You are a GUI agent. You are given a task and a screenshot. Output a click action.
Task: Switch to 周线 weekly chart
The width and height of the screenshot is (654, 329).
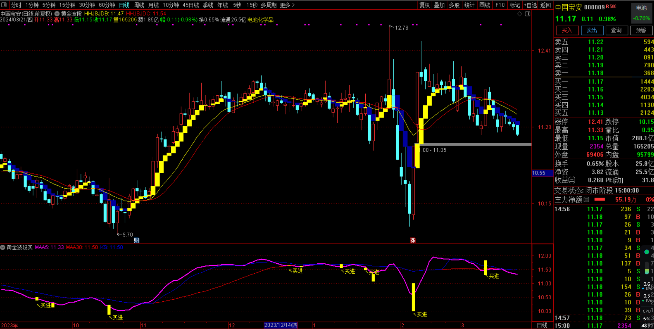[139, 5]
